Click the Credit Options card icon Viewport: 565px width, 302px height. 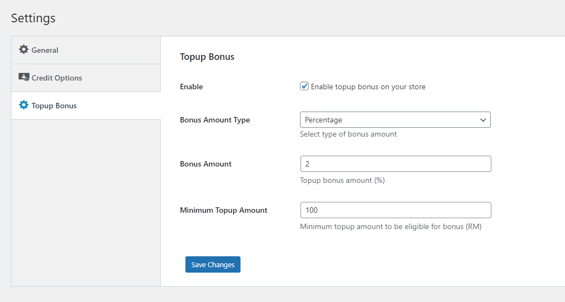[x=24, y=77]
